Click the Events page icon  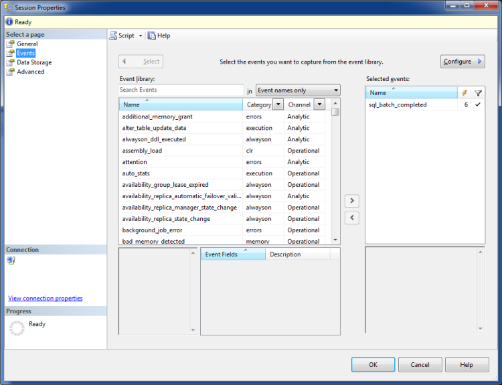(11, 53)
